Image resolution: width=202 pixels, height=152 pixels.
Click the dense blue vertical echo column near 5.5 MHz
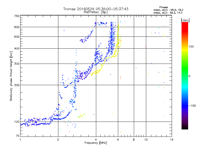[x=112, y=39]
